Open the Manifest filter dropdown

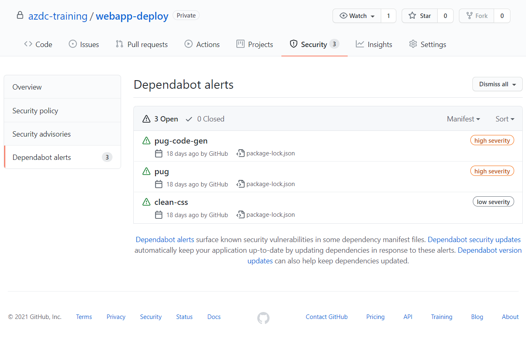[463, 119]
